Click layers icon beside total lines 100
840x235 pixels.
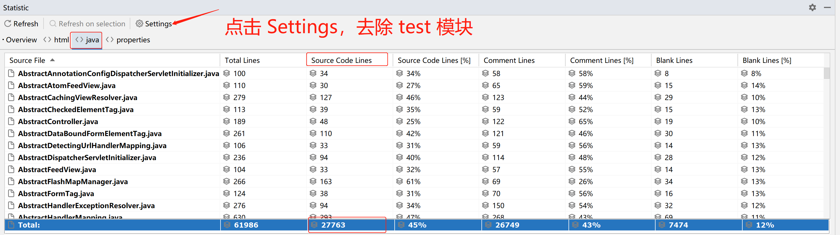227,73
